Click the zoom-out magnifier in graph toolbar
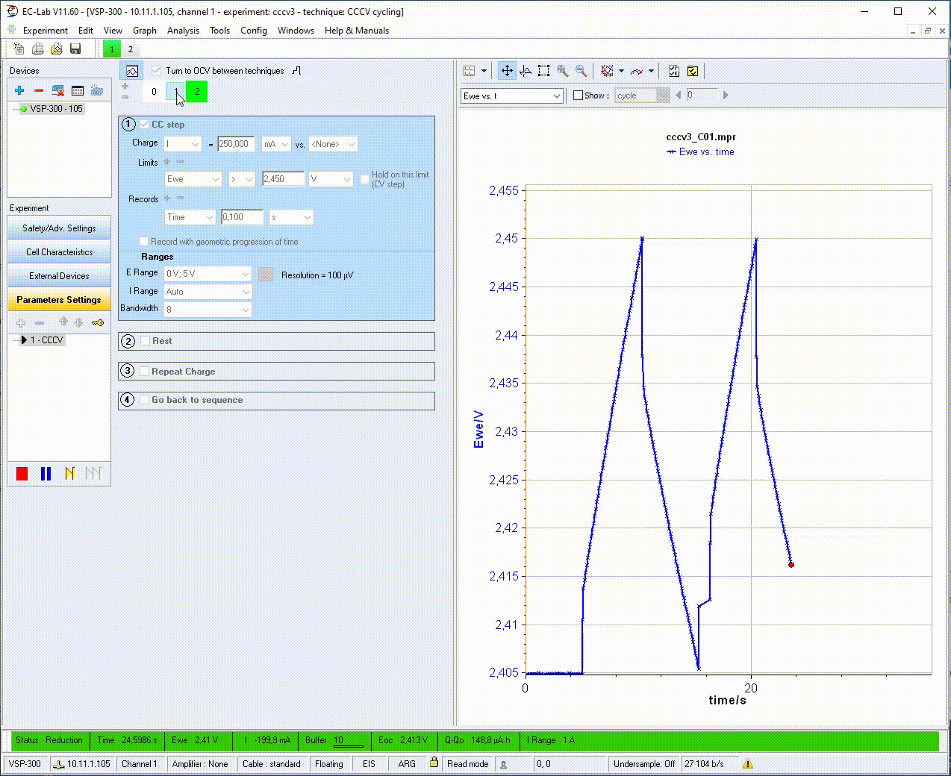951x776 pixels. click(x=581, y=71)
